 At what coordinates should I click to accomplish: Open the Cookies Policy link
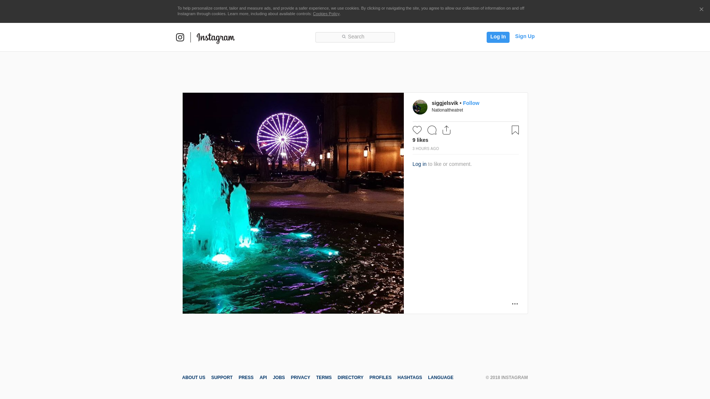326,14
